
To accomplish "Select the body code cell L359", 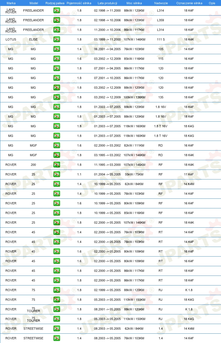I will pyautogui.click(x=161, y=20).
